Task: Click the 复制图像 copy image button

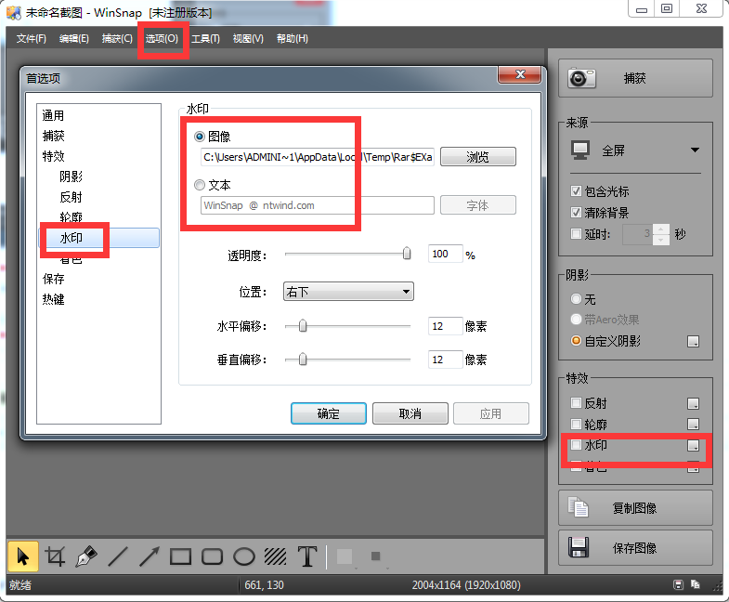Action: point(635,507)
